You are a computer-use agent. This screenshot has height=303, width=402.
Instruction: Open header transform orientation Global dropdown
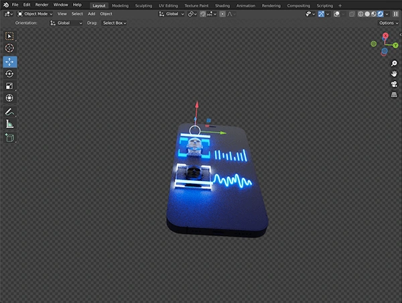pyautogui.click(x=172, y=14)
